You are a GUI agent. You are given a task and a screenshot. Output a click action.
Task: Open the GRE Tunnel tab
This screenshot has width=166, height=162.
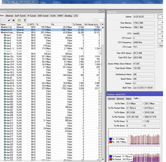point(43,16)
